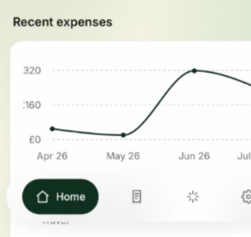Tap the house icon in Home pill
Screen dimensions: 251x237
tap(42, 197)
